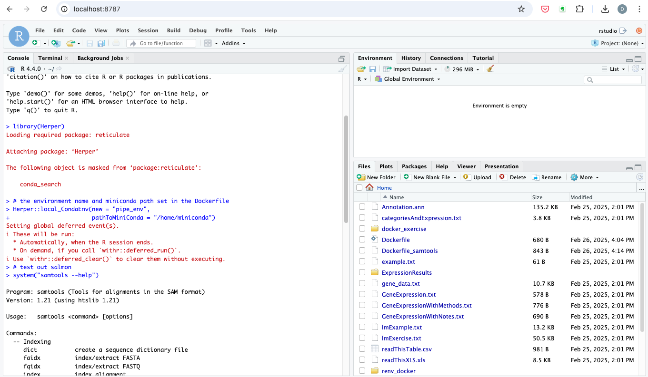Expand the Import Dataset dropdown

coord(410,69)
